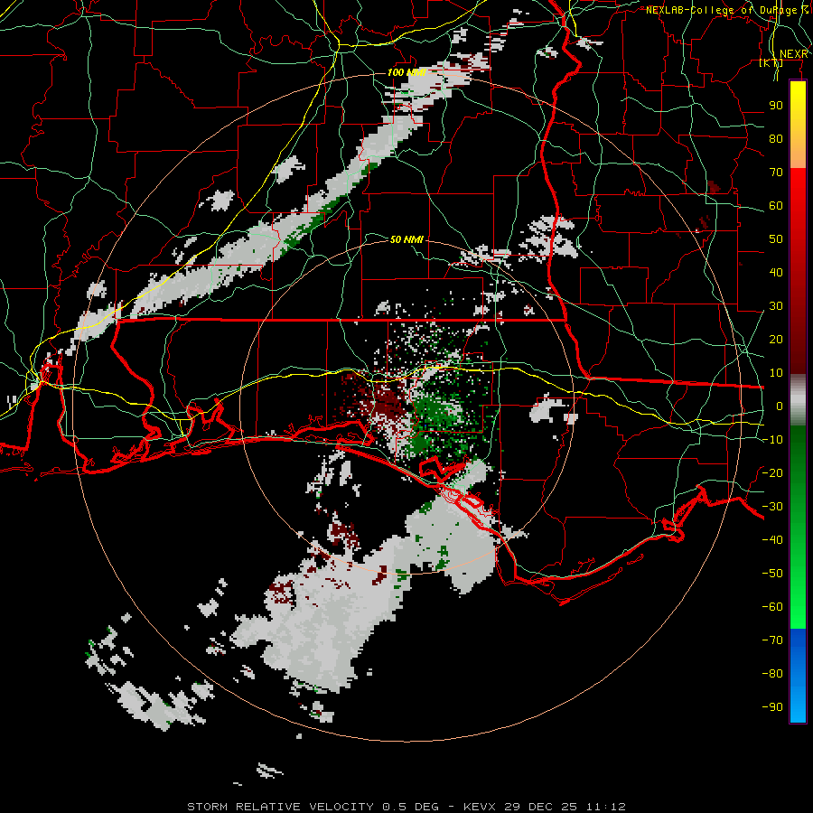Click the 30 value on the velocity scale
This screenshot has width=813, height=813.
coord(776,306)
